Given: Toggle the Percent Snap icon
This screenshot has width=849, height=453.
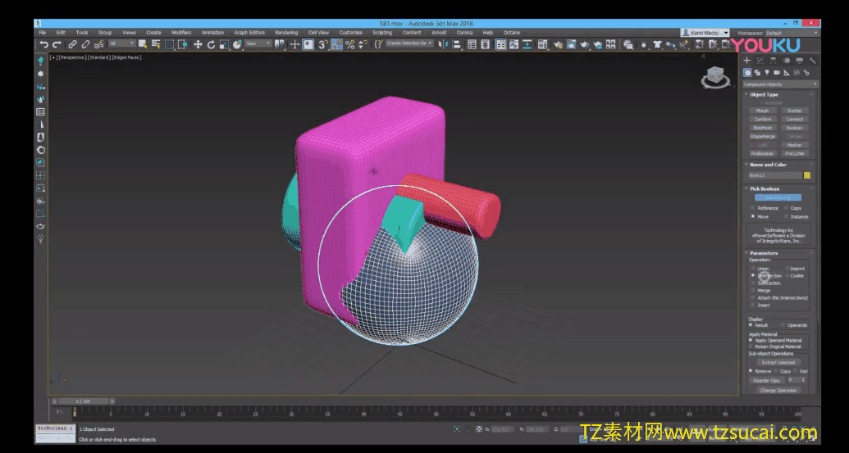Looking at the screenshot, I should pos(350,44).
